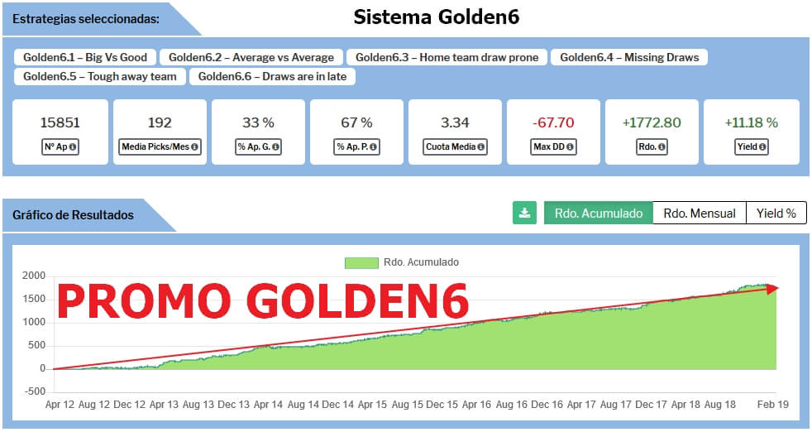Open info icon beside Nº Ap
The height and width of the screenshot is (432, 812).
coord(73,146)
